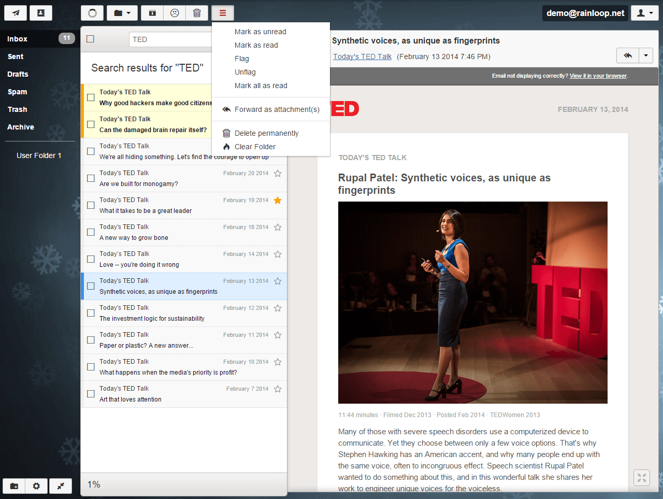Viewport: 663px width, 499px height.
Task: Tick checkbox for "Are we built for monogamy?"
Action: click(x=91, y=178)
